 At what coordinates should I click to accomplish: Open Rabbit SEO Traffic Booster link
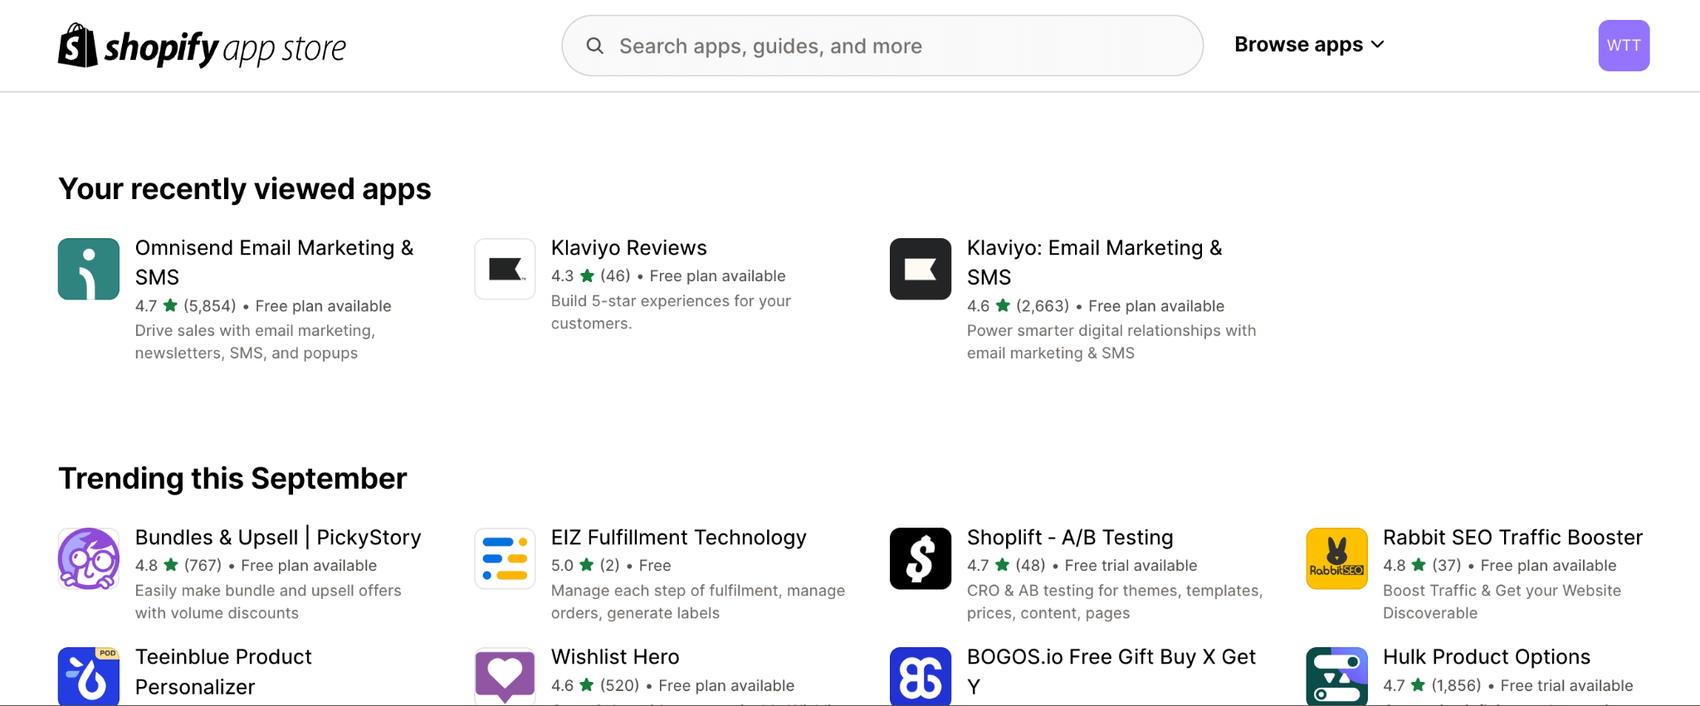tap(1512, 538)
